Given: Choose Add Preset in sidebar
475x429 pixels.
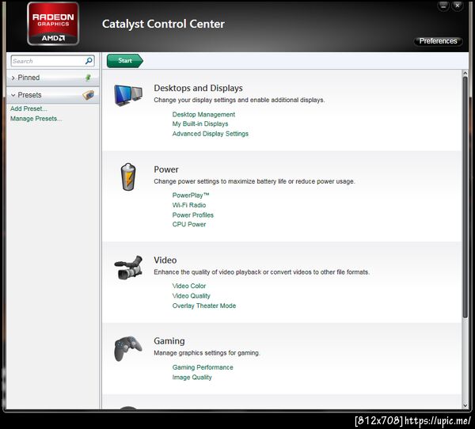Looking at the screenshot, I should tap(28, 108).
